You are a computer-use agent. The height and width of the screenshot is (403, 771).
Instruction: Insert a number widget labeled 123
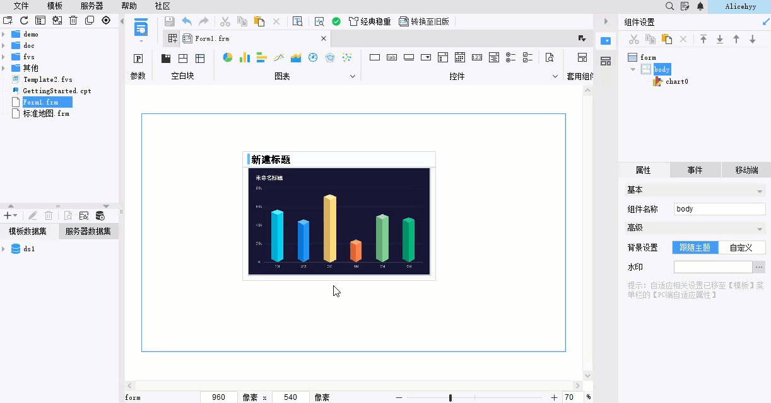[477, 57]
